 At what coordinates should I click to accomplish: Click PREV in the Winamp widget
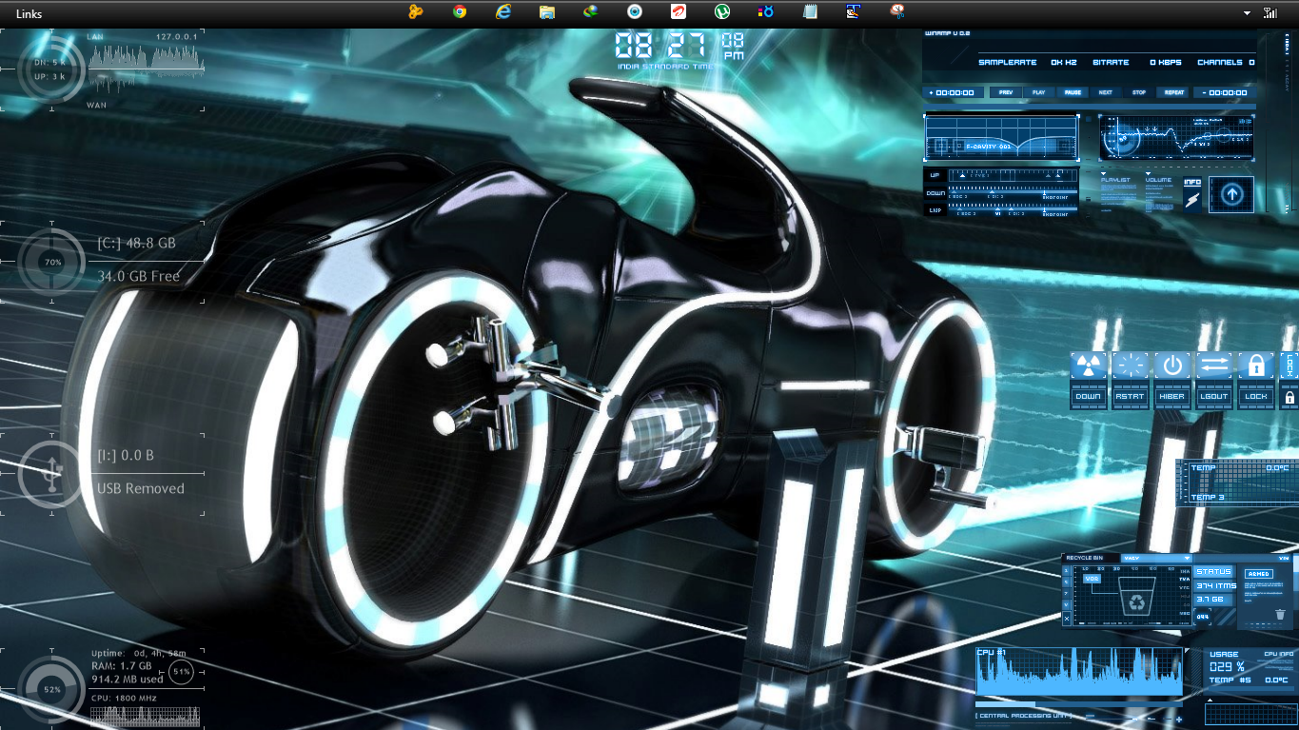[x=1005, y=92]
